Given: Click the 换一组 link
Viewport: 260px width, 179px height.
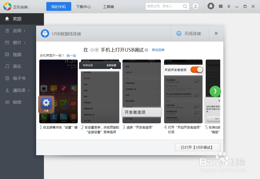Looking at the screenshot, I should 71,56.
